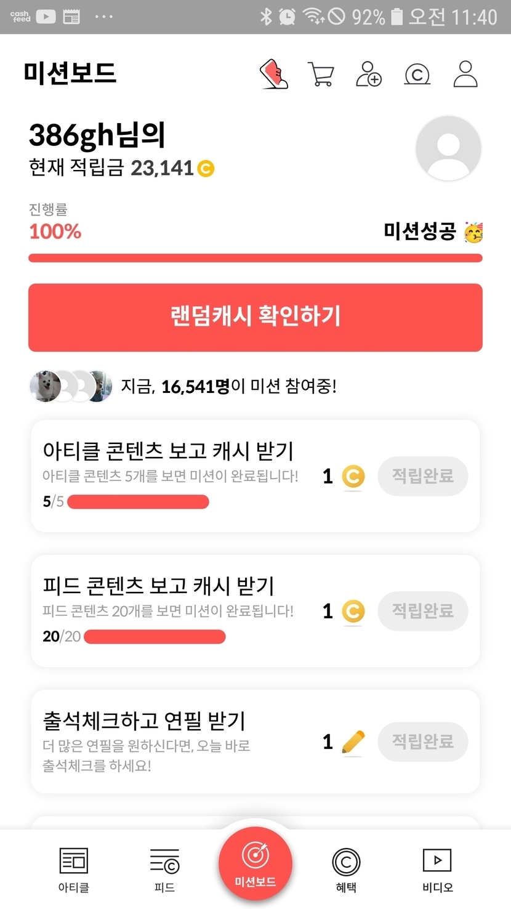This screenshot has height=909, width=511.
Task: Click the 100% mission progress bar
Action: tap(255, 258)
